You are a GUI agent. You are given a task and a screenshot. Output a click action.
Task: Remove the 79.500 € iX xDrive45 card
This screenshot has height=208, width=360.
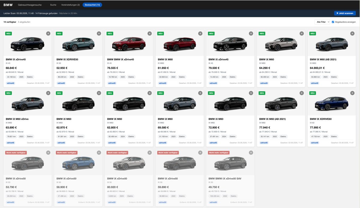tap(251, 34)
